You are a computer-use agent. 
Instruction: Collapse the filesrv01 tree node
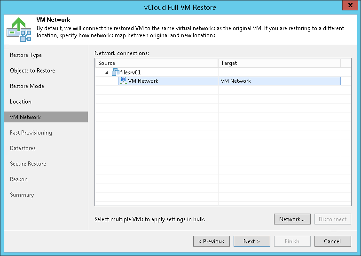107,72
